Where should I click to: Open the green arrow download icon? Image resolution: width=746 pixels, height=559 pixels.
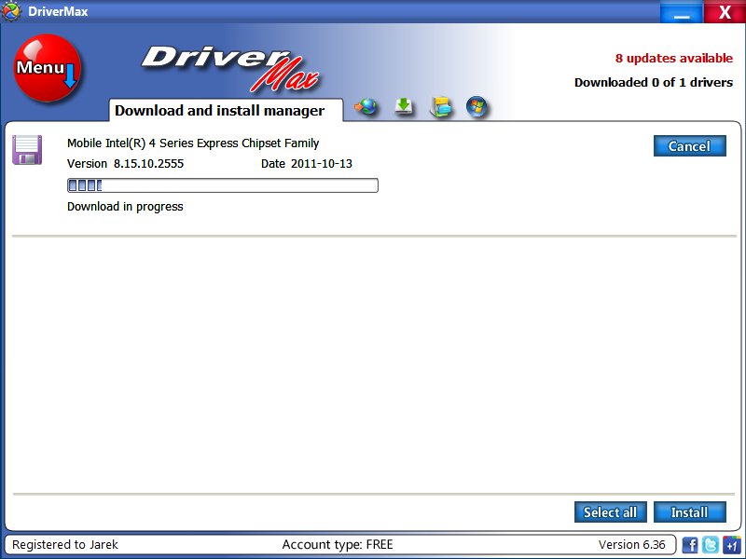coord(404,106)
